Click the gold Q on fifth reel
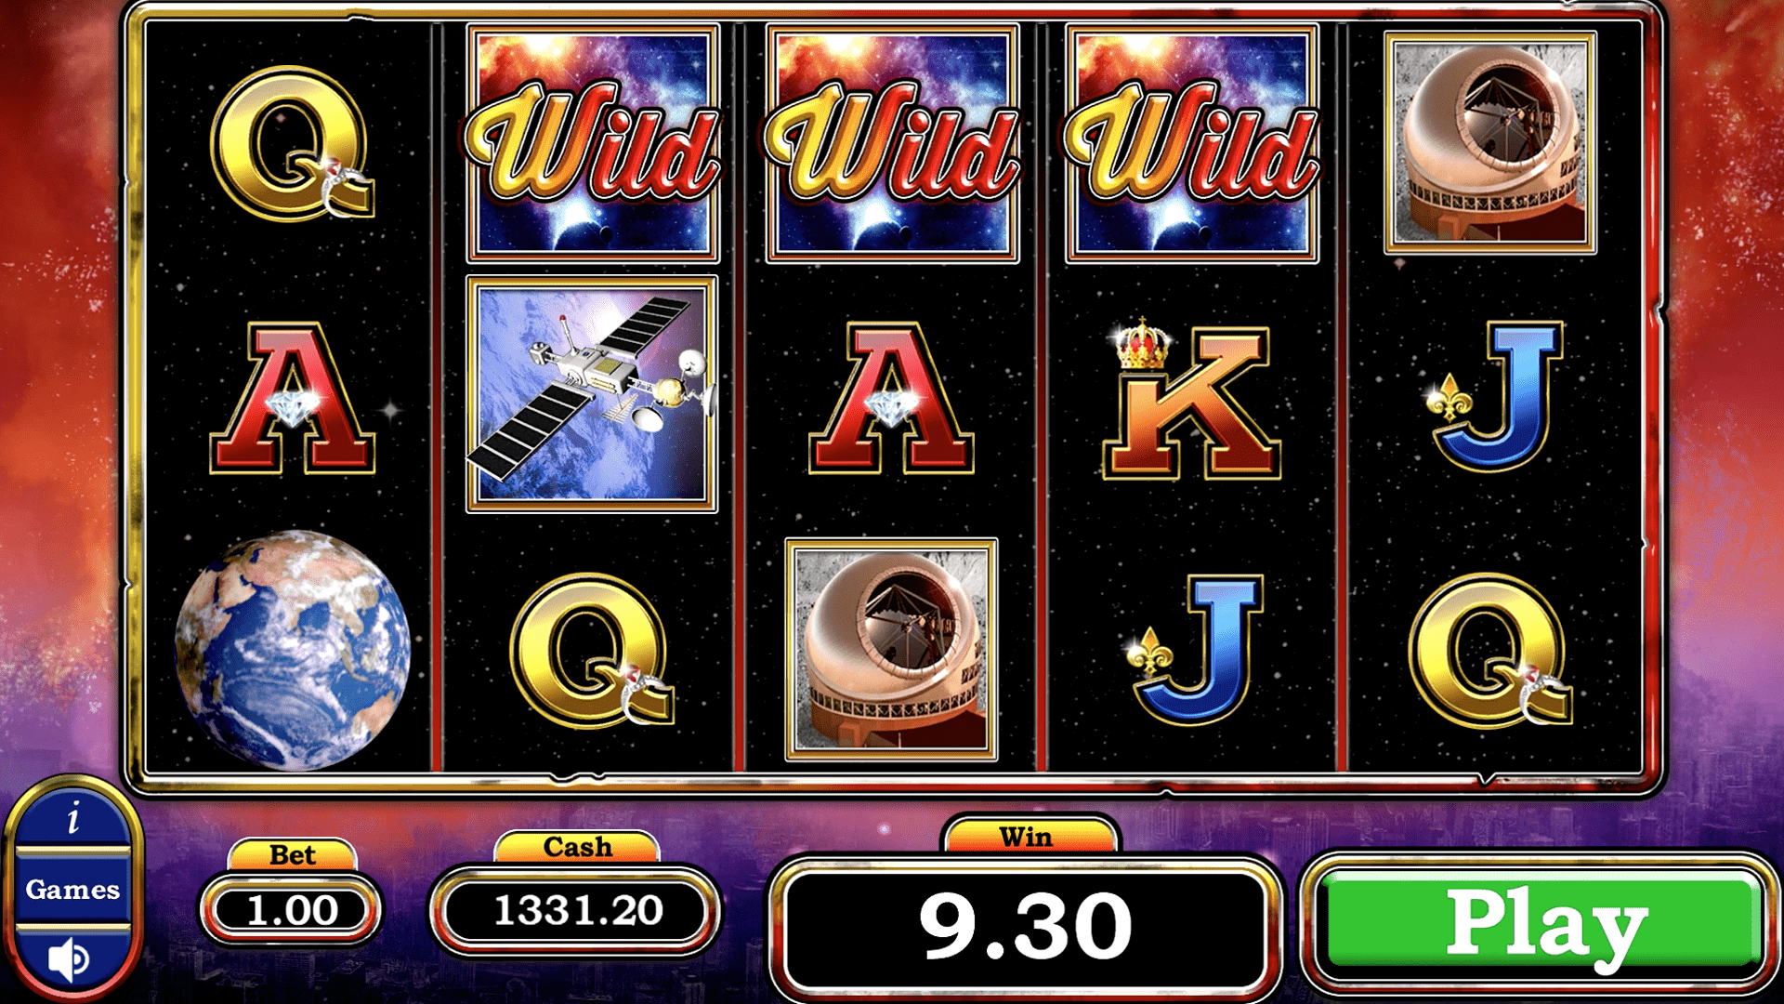The height and width of the screenshot is (1004, 1784). pos(1490,650)
